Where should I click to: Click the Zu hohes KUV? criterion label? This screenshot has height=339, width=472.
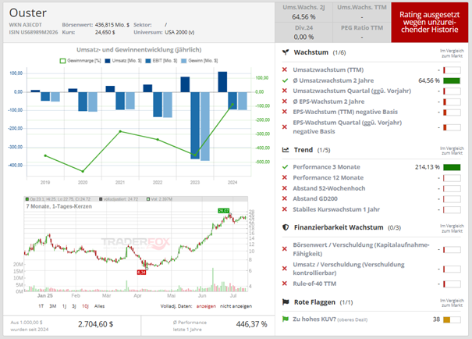coord(314,319)
